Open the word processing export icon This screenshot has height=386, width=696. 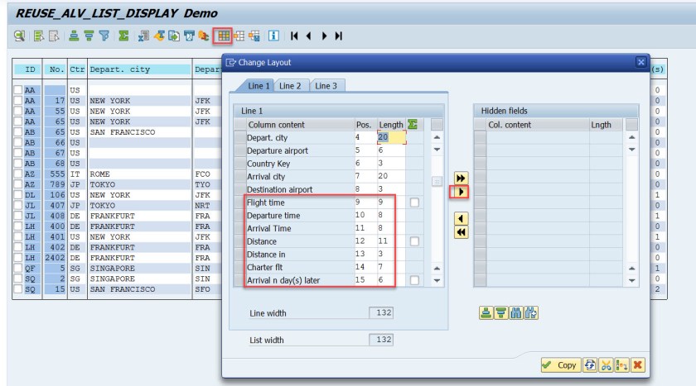[x=159, y=36]
